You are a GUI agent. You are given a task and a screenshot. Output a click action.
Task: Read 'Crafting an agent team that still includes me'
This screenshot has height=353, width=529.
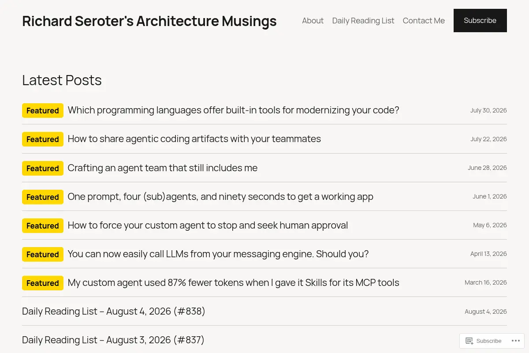pyautogui.click(x=162, y=168)
